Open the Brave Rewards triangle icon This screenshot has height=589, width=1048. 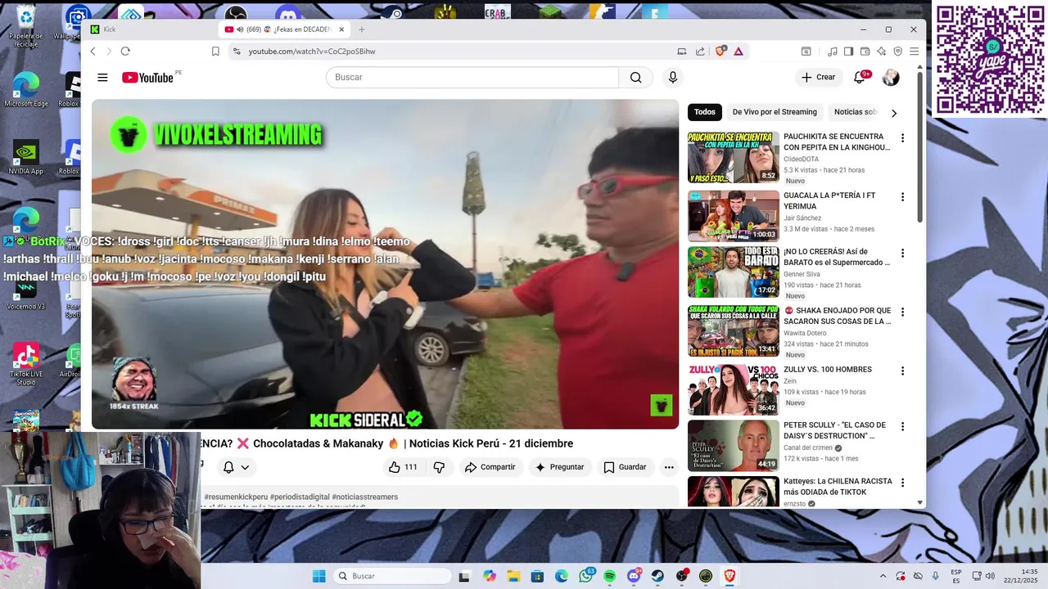click(x=738, y=51)
